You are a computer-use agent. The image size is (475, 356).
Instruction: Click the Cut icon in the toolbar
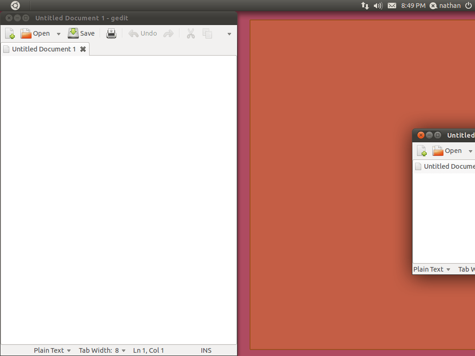(x=190, y=33)
